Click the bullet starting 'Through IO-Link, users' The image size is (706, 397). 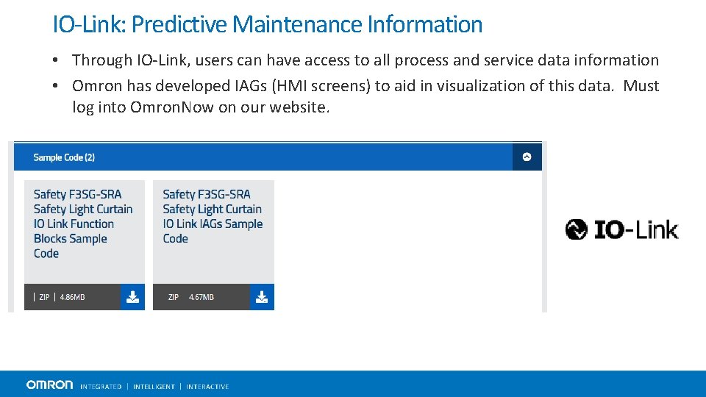[366, 60]
